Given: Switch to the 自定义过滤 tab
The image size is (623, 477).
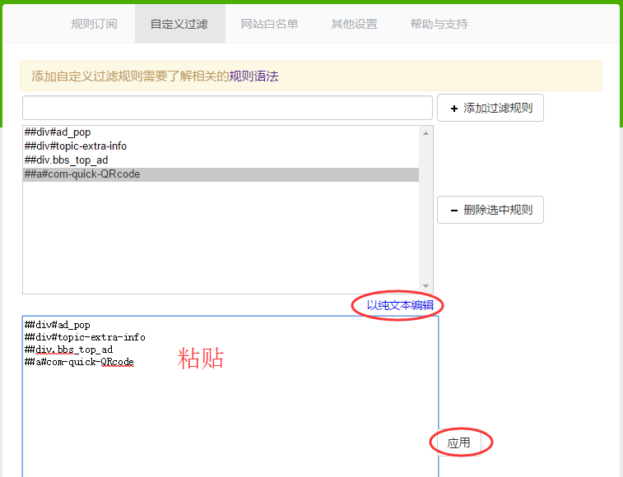Looking at the screenshot, I should point(179,24).
